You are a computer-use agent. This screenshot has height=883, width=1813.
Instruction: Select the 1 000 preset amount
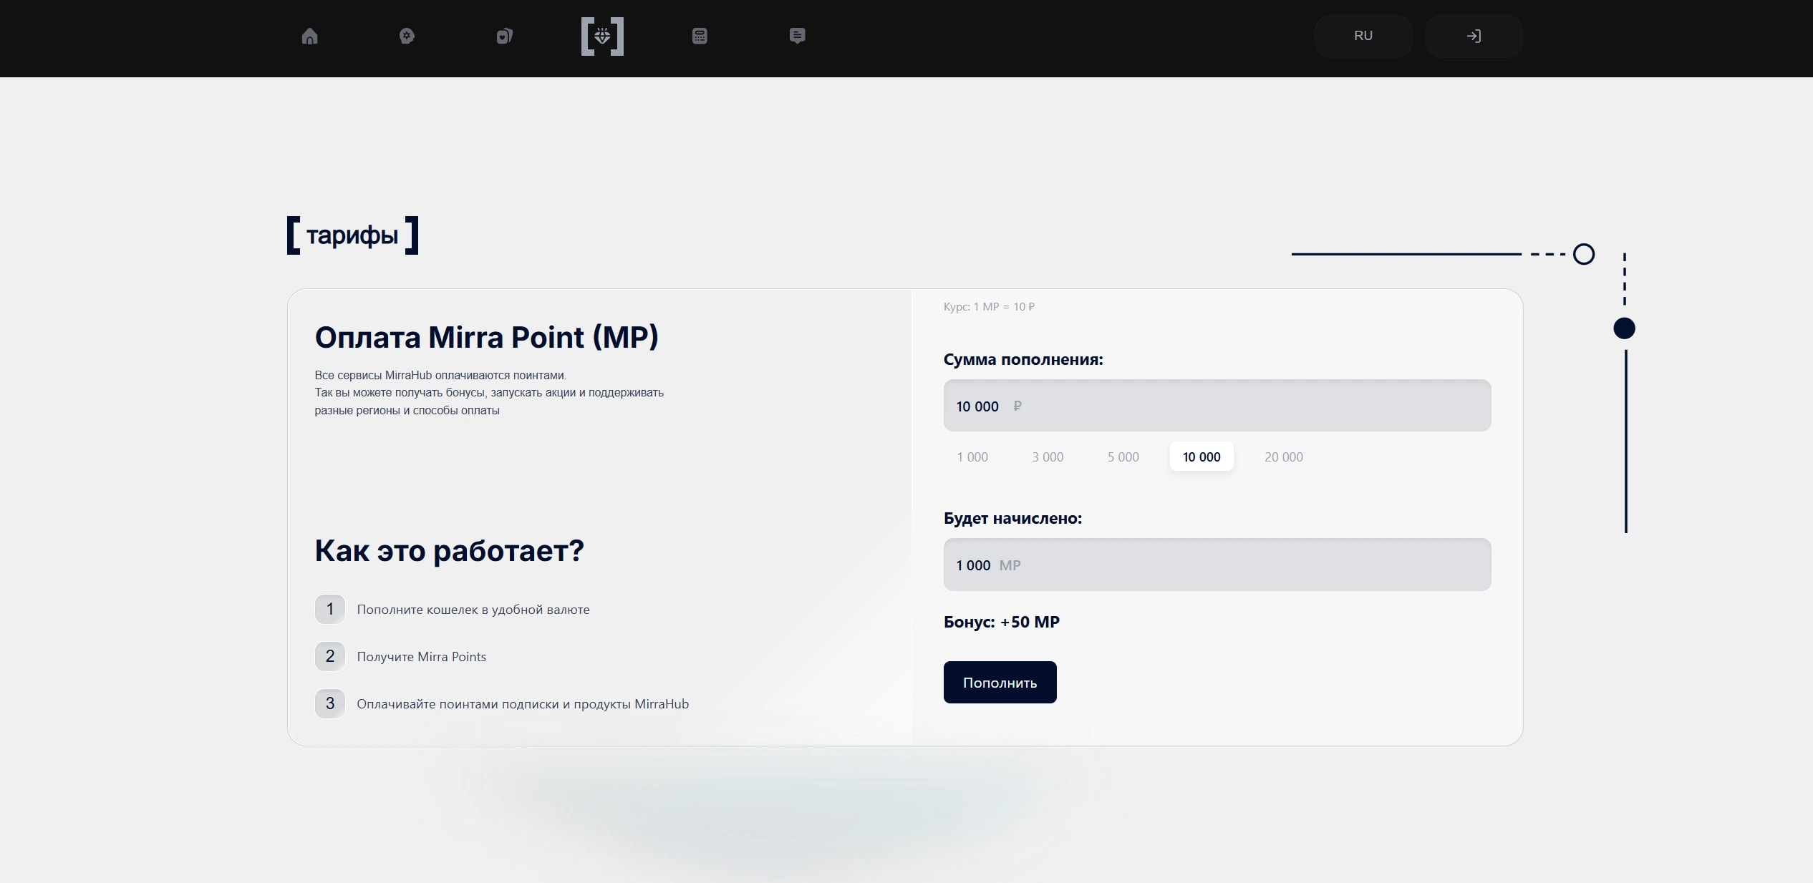(x=972, y=457)
